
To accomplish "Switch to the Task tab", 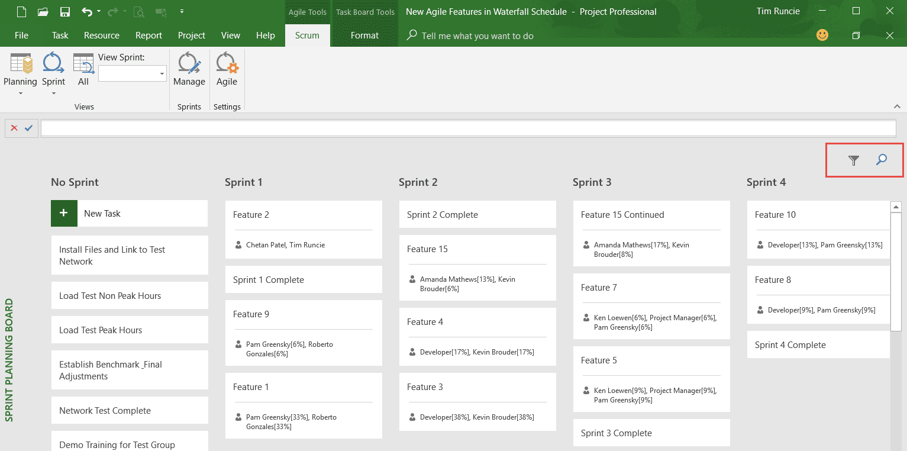I will click(x=60, y=36).
